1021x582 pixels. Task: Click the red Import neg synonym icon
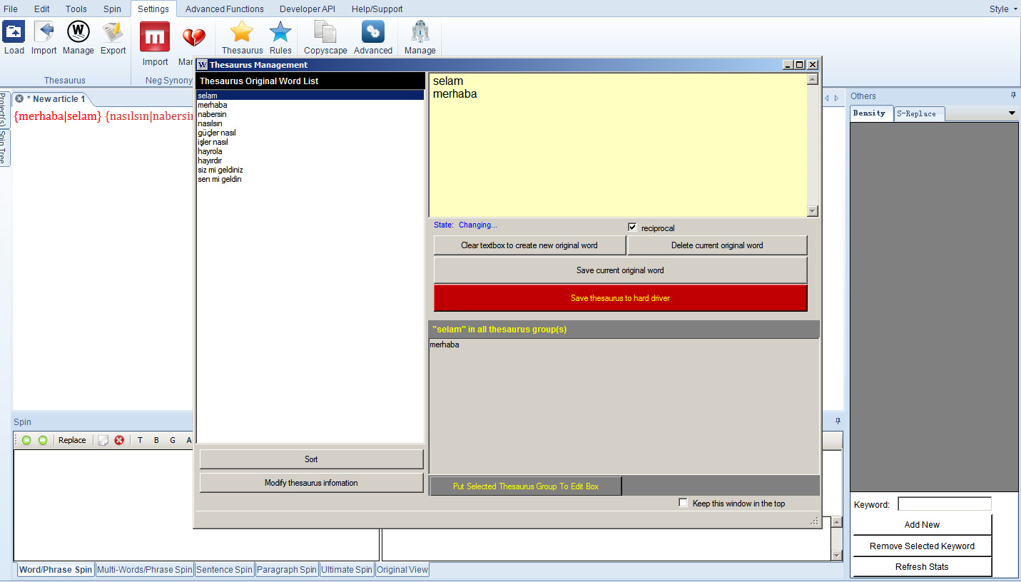pyautogui.click(x=155, y=38)
